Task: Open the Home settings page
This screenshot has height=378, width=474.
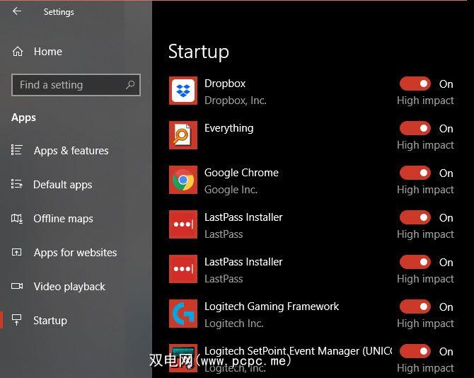Action: pos(48,52)
